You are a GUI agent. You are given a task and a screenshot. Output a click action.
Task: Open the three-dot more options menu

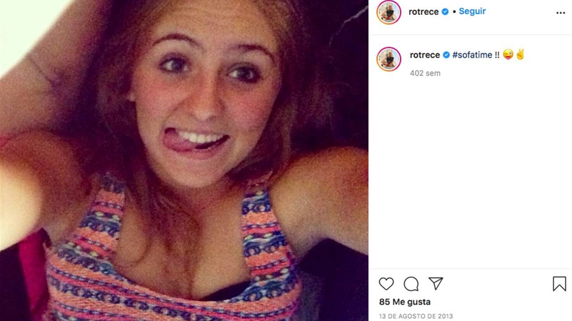pos(560,13)
